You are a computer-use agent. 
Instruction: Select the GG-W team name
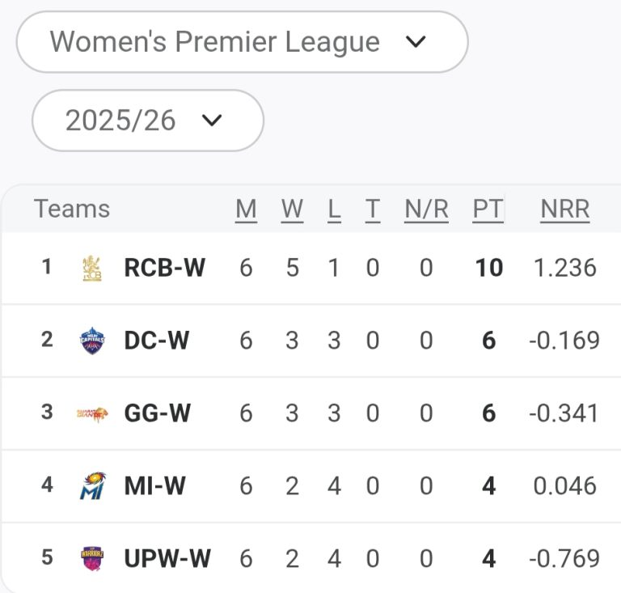pos(157,413)
